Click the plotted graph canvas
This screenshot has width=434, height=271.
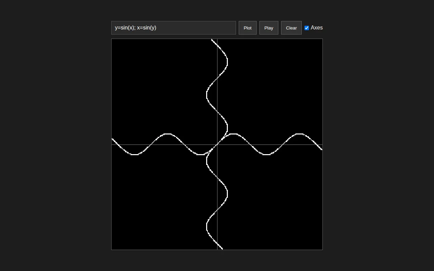(217, 144)
